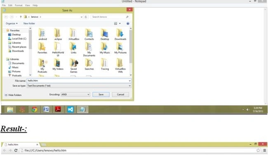This screenshot has height=155, width=268.
Task: Click the Save button
Action: pyautogui.click(x=101, y=94)
